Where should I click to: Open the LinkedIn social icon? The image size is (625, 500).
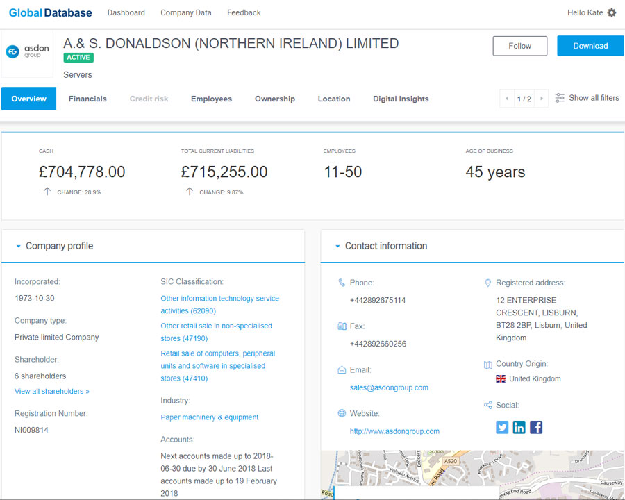(519, 427)
